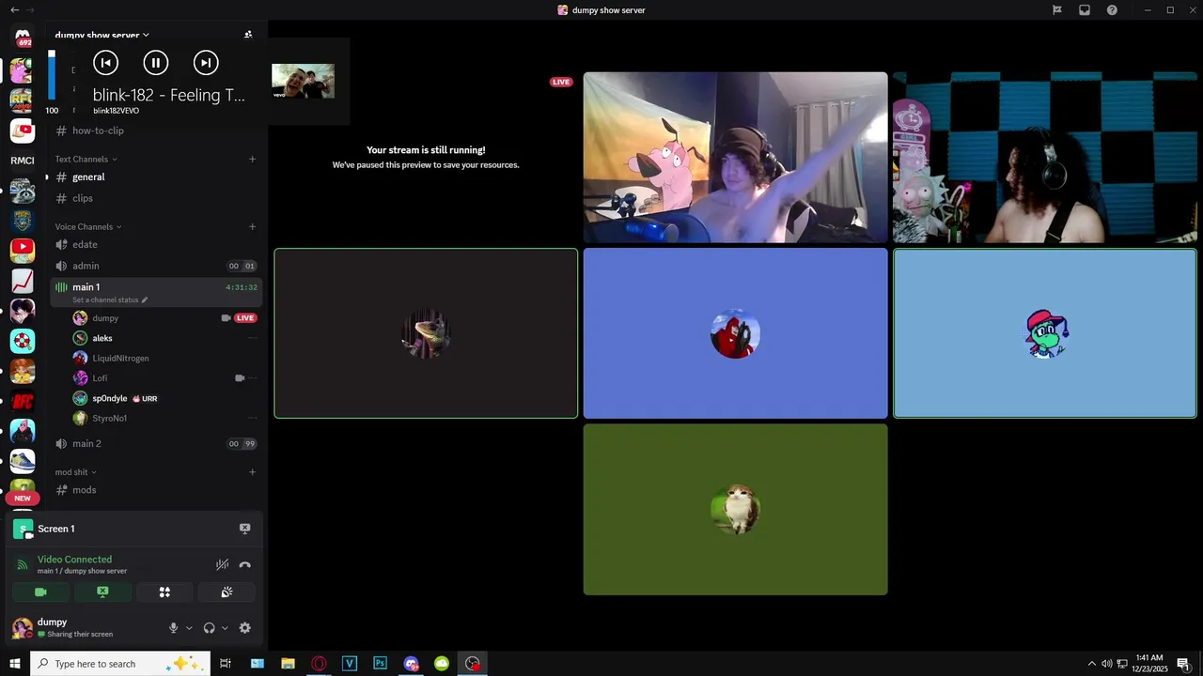Disconnect from the voice call
The image size is (1203, 676).
coord(244,565)
